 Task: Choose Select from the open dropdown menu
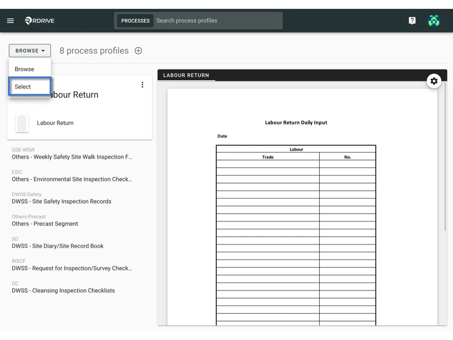click(x=23, y=87)
